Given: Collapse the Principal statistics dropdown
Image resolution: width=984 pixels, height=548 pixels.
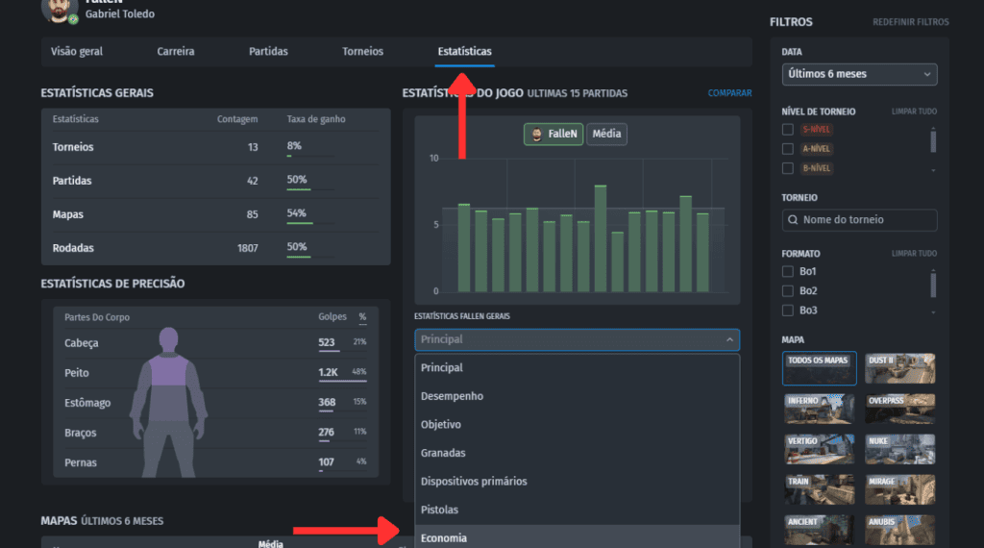Looking at the screenshot, I should [x=577, y=339].
